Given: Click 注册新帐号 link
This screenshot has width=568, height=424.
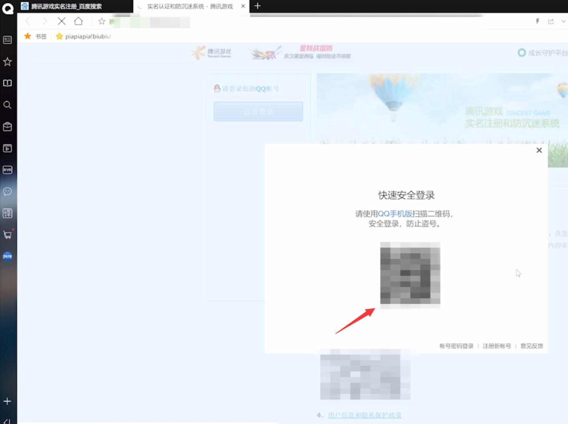Looking at the screenshot, I should coord(497,346).
